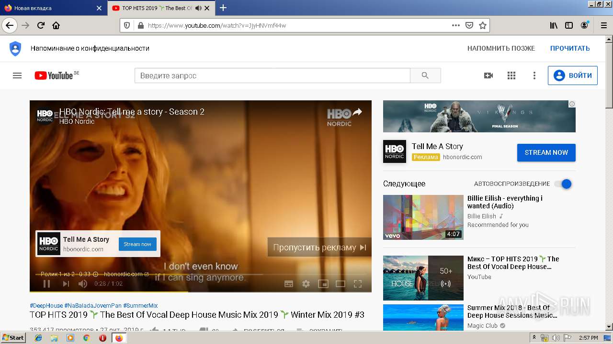Viewport: 613px width, 344px height.
Task: Click the taskbar clock 2:57 PM
Action: (589, 338)
